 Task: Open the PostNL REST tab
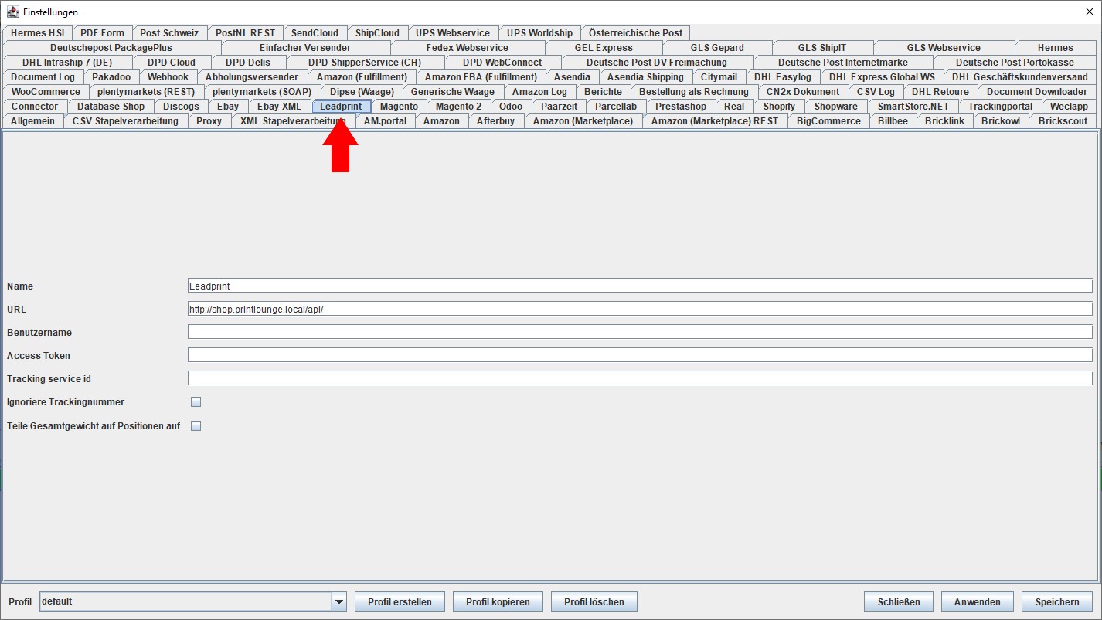[x=245, y=33]
